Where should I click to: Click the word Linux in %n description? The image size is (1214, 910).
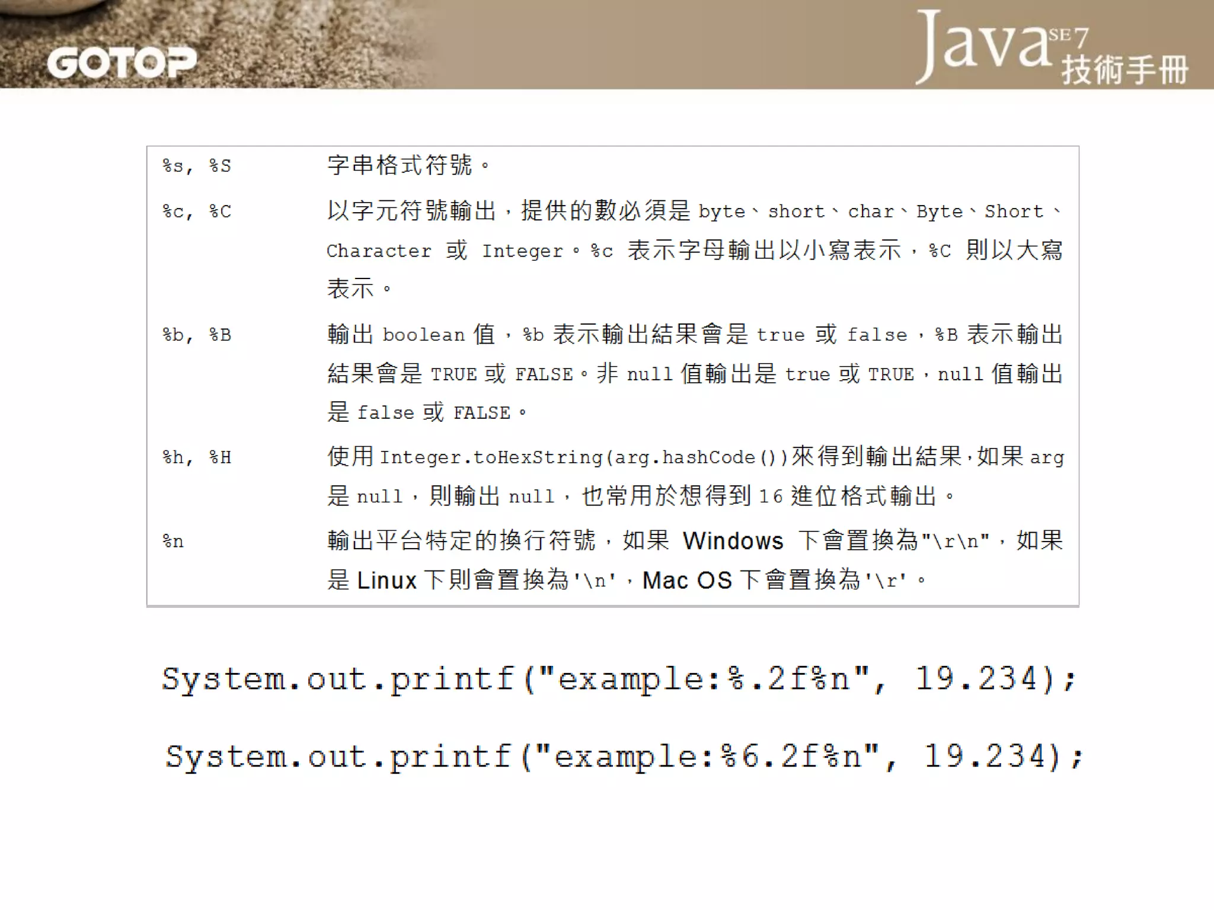pos(387,580)
